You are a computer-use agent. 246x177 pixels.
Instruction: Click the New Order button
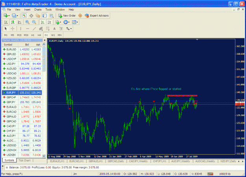pyautogui.click(x=67, y=15)
